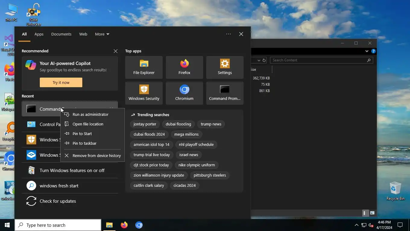Open Firefox on the taskbar
Viewport: 410px width, 231px height.
(x=124, y=225)
